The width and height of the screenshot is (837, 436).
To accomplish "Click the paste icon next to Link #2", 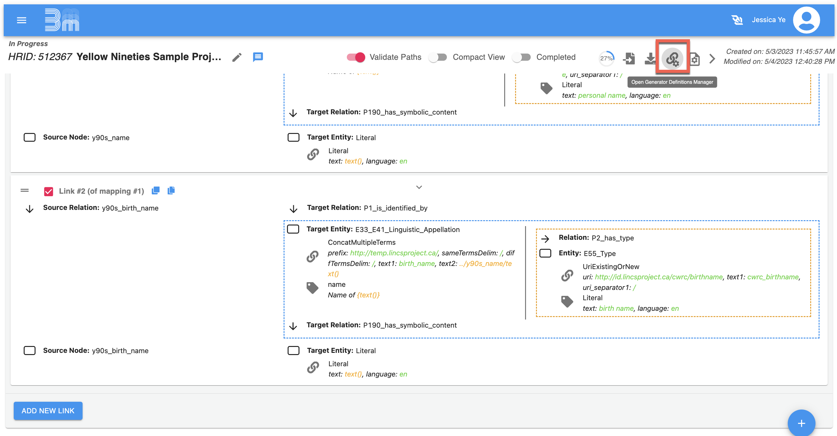I will click(x=171, y=191).
